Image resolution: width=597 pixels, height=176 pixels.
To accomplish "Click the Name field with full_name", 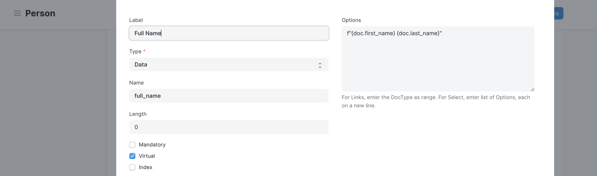I will coord(229,96).
